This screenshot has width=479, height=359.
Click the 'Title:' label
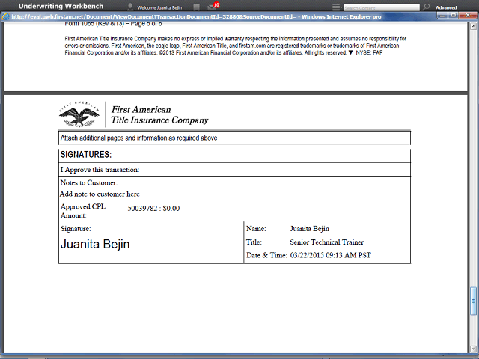(254, 242)
